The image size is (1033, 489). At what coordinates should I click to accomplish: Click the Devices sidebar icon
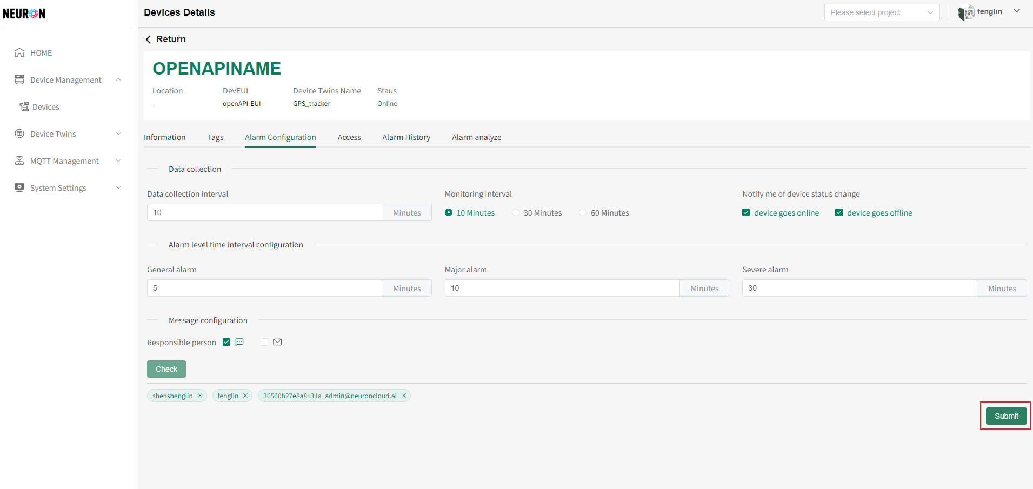coord(24,107)
